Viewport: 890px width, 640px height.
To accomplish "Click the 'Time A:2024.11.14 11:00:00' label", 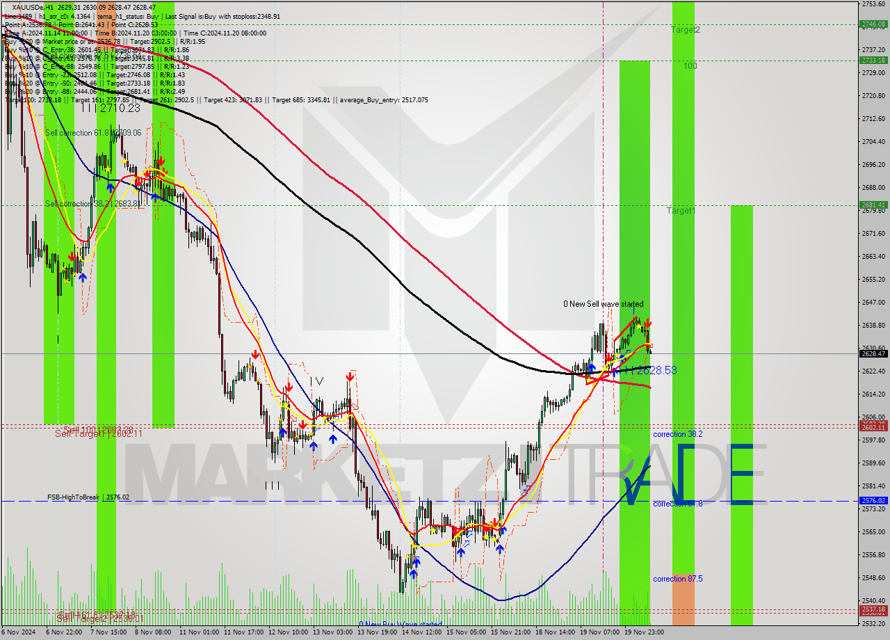I will tap(47, 33).
